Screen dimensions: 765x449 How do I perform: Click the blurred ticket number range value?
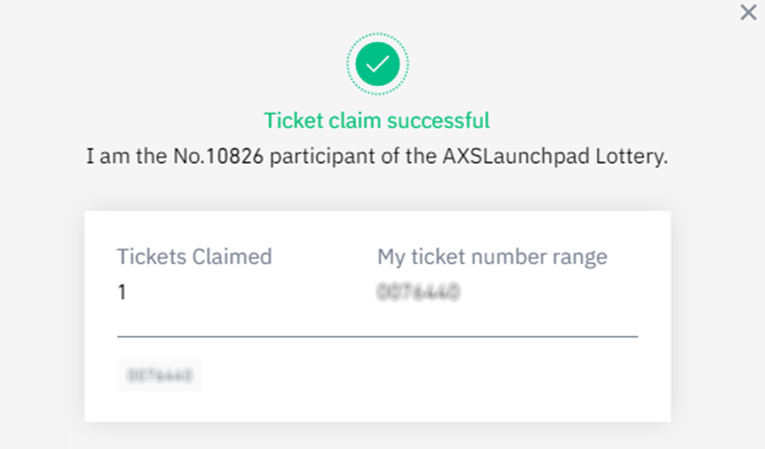tap(419, 292)
